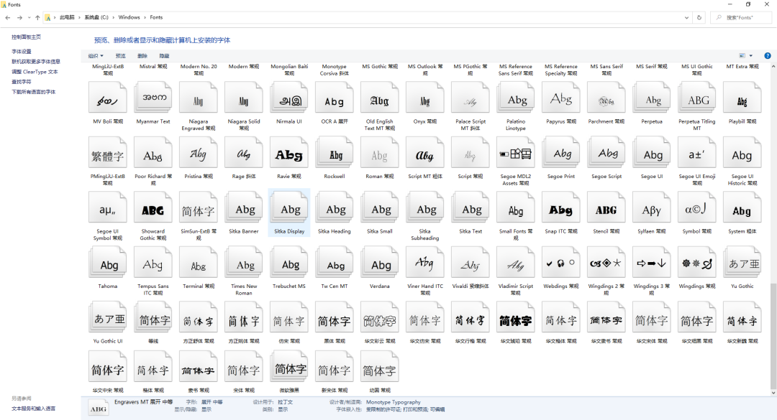Open the help question mark icon
Image resolution: width=777 pixels, height=420 pixels.
[767, 56]
